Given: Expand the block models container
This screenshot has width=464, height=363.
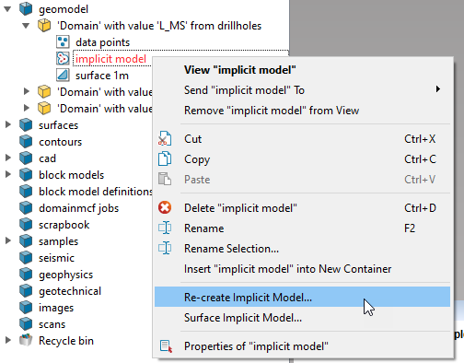Looking at the screenshot, I should (8, 175).
